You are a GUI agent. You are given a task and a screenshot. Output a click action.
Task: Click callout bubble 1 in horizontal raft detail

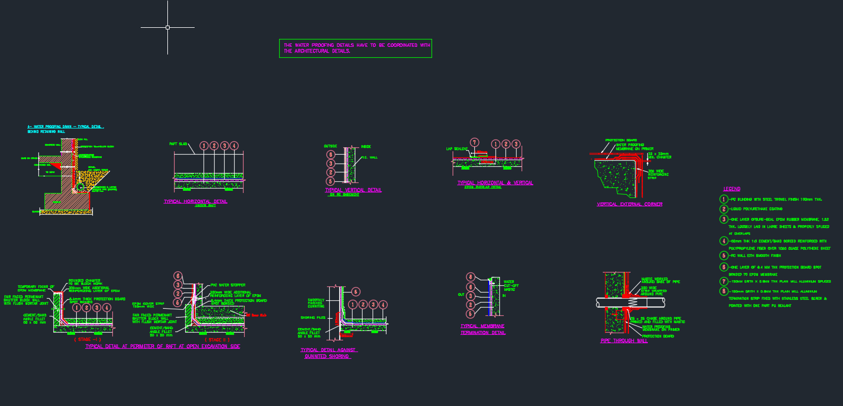pyautogui.click(x=204, y=146)
